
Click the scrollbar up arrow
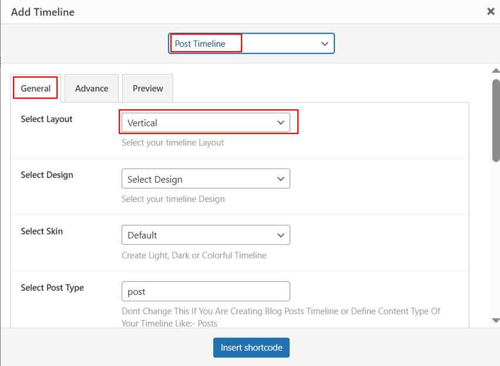click(x=495, y=71)
